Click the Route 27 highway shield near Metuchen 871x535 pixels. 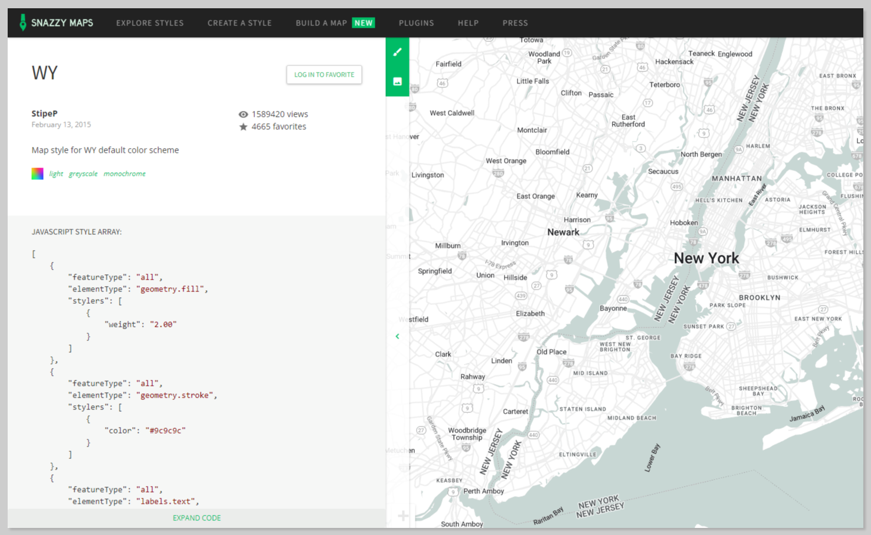[421, 431]
